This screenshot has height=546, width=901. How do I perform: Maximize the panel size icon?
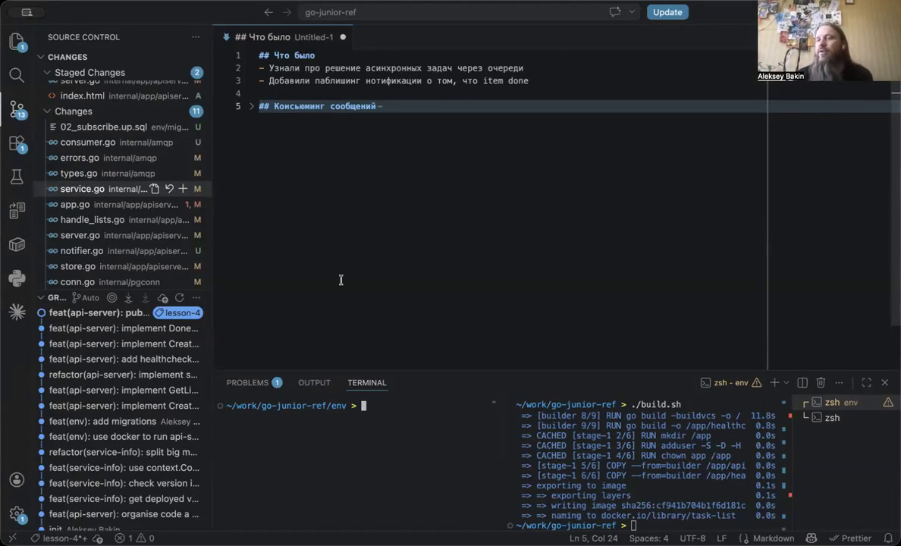tap(866, 383)
